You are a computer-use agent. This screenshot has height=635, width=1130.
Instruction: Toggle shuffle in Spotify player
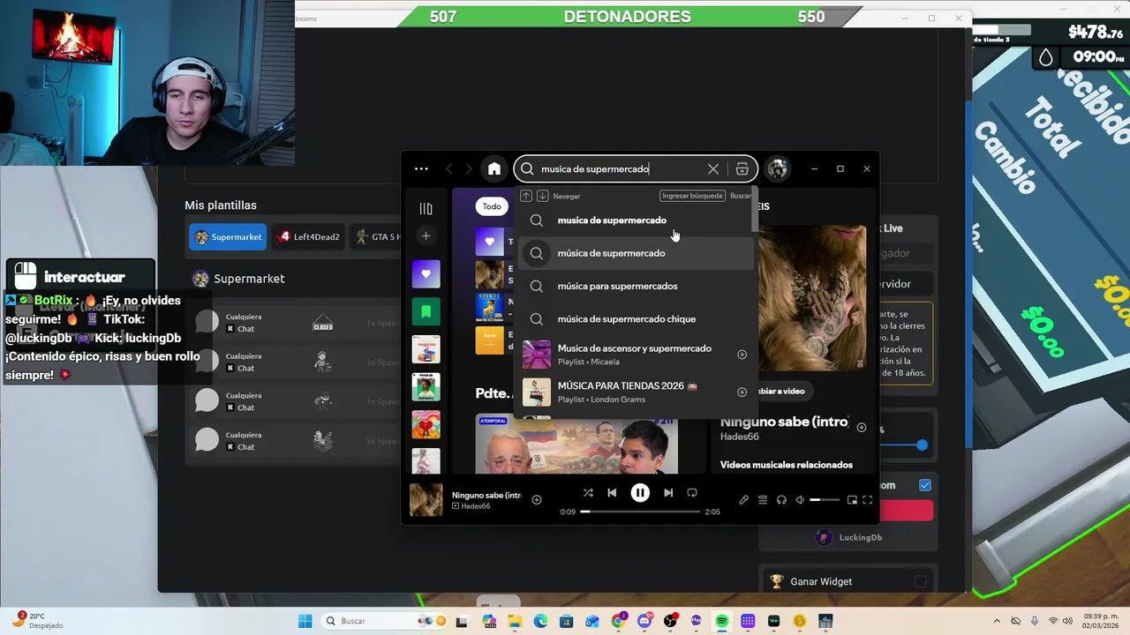[x=588, y=493]
